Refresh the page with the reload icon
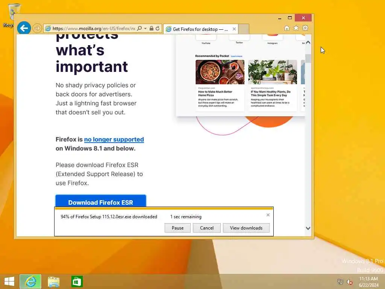 click(158, 28)
